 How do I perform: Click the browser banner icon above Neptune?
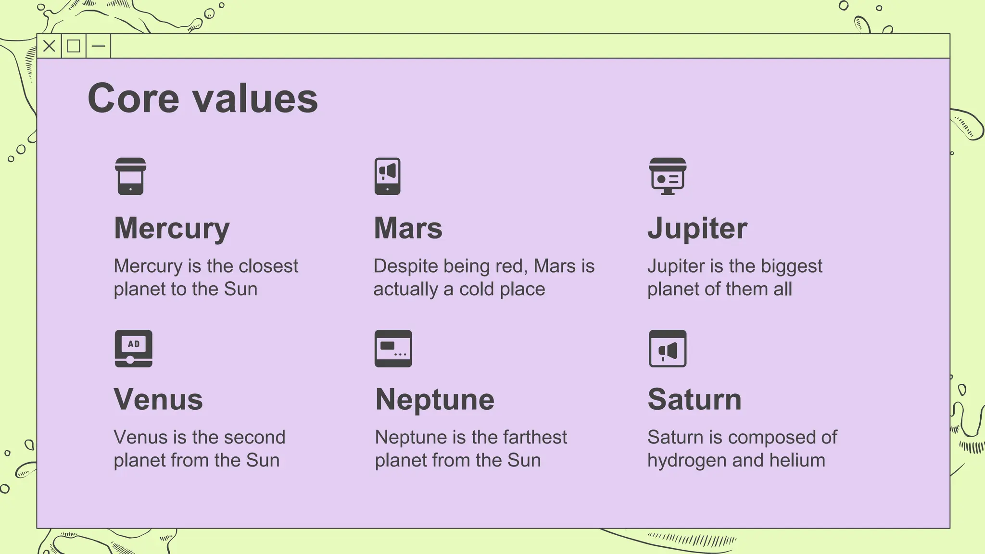(x=393, y=349)
